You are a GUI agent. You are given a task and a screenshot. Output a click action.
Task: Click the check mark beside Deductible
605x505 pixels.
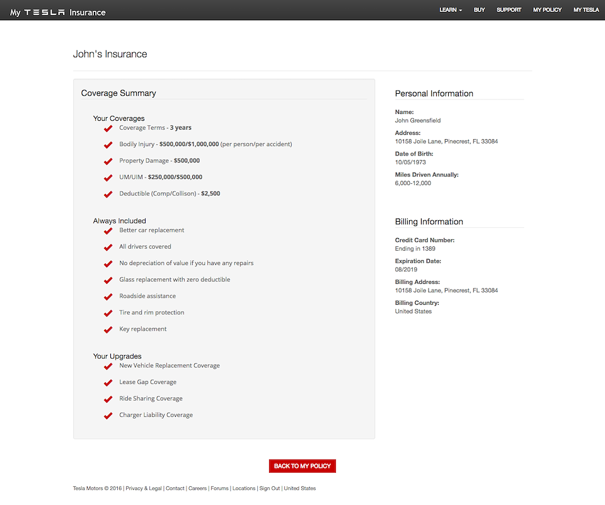pyautogui.click(x=108, y=195)
